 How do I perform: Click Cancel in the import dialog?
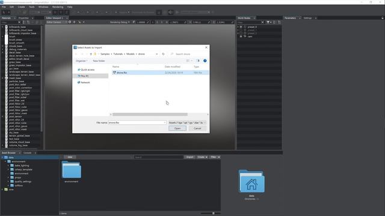coord(197,128)
